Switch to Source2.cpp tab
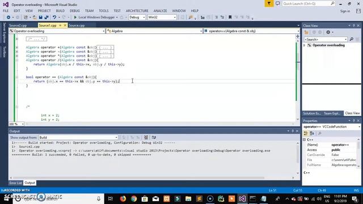 pos(18,25)
